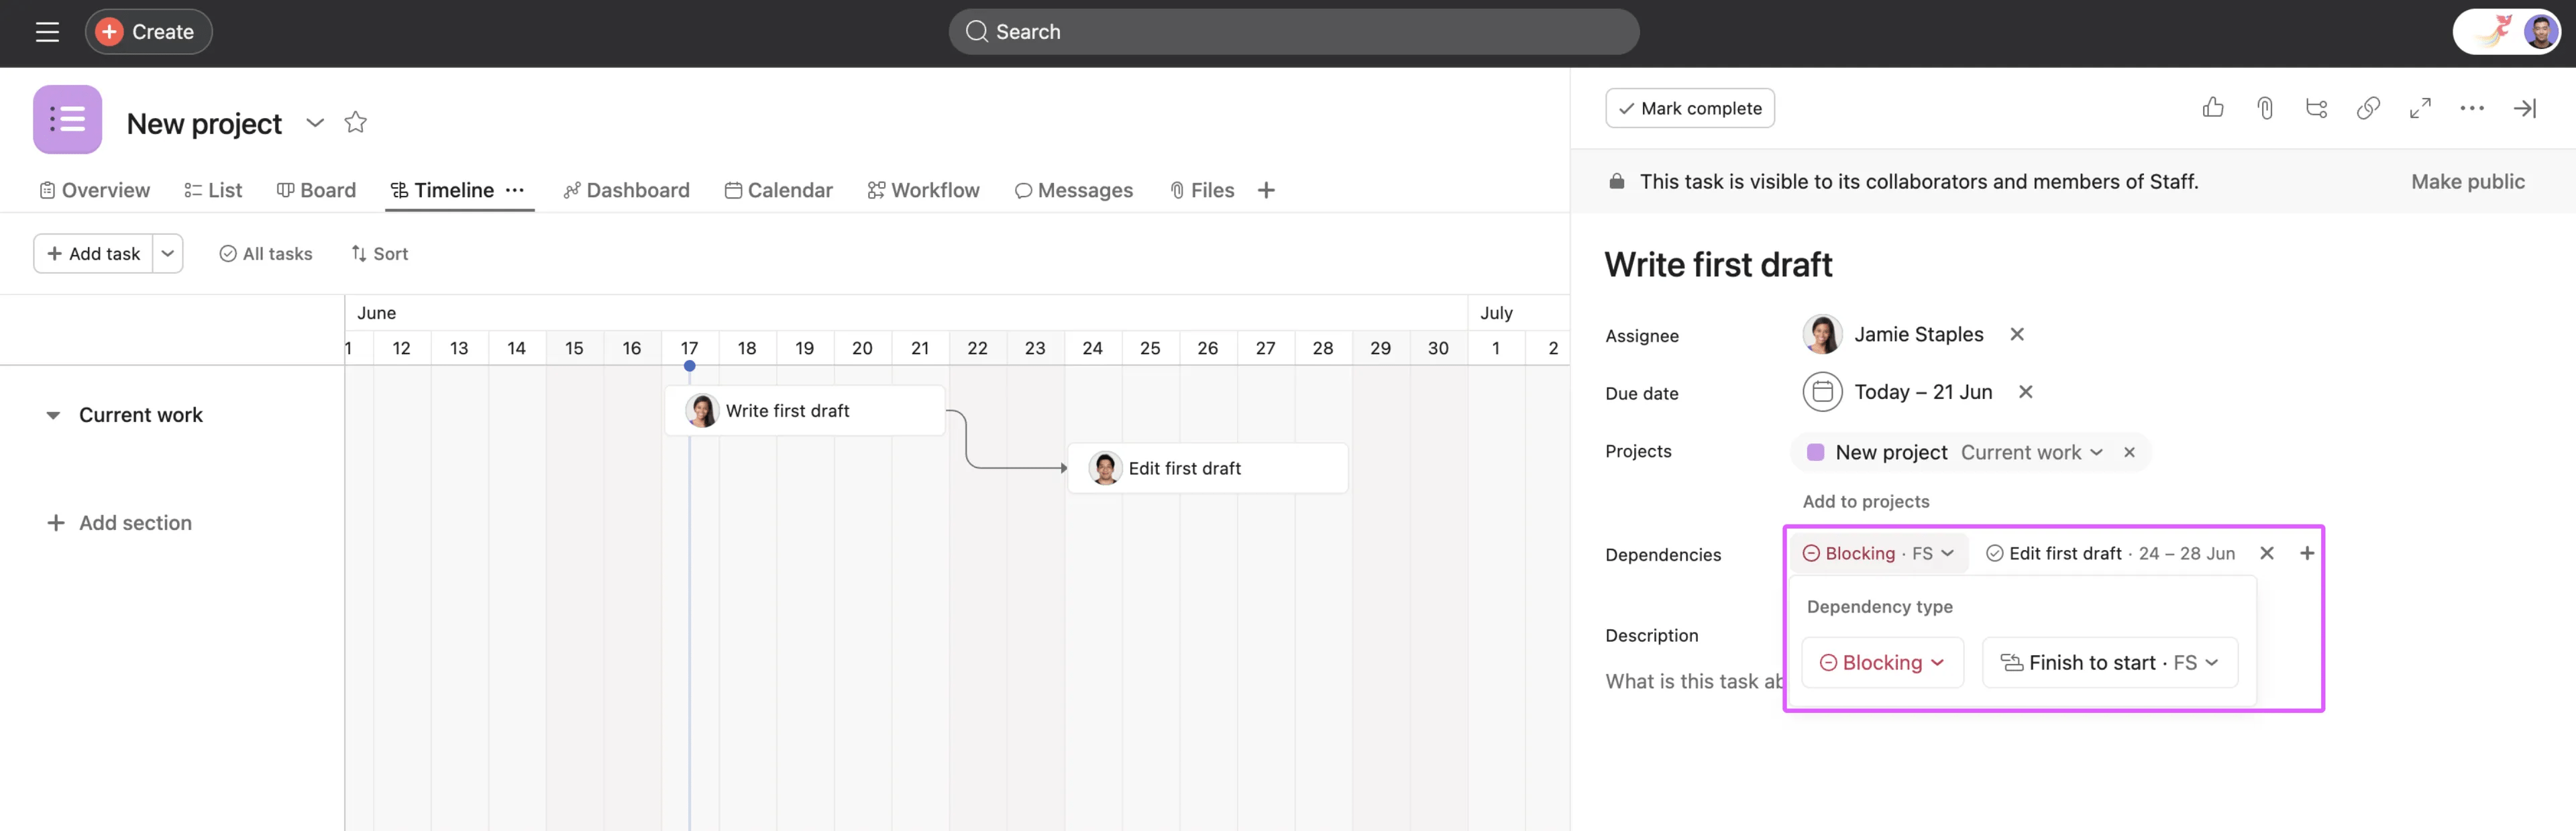Open the Add task dropdown arrow
The width and height of the screenshot is (2576, 831).
tap(168, 254)
